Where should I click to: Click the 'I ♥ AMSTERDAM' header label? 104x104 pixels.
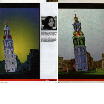(x=53, y=1)
